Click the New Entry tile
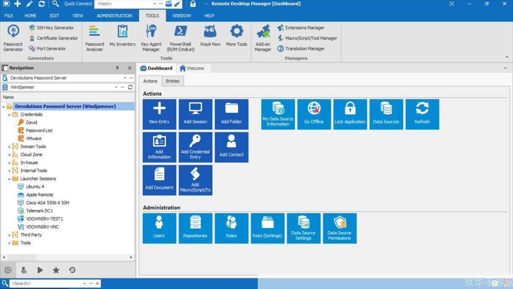This screenshot has height=289, width=513. [159, 114]
